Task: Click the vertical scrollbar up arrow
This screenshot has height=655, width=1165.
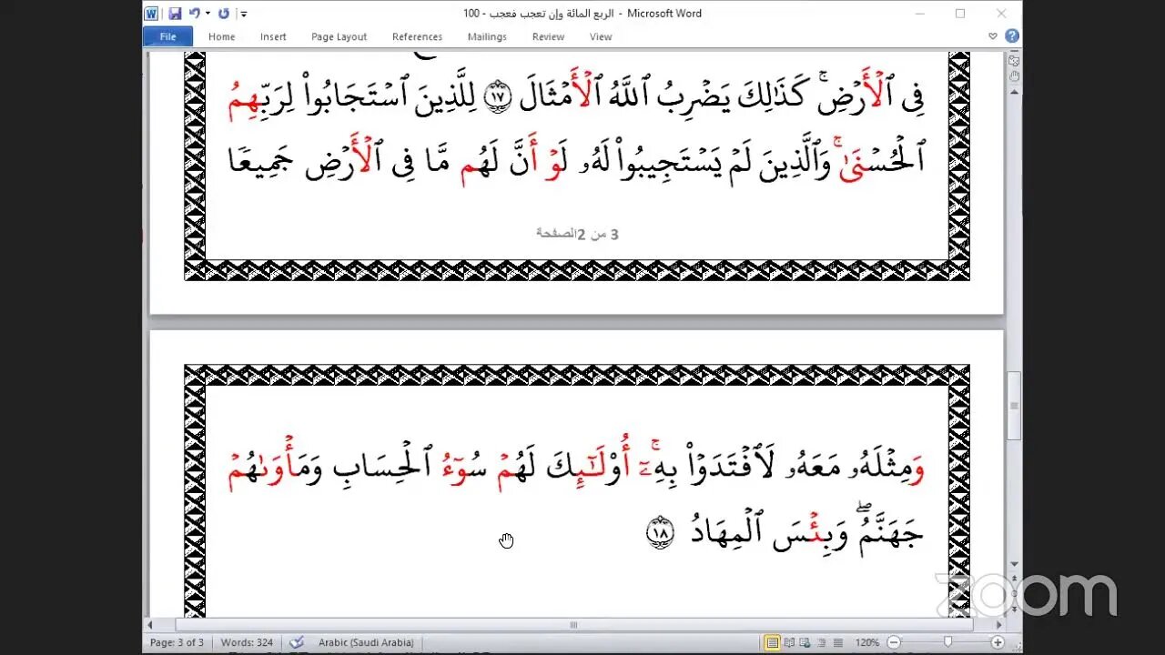Action: [x=1014, y=93]
